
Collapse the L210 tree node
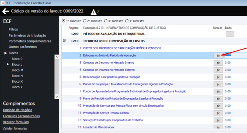[x=64, y=40]
